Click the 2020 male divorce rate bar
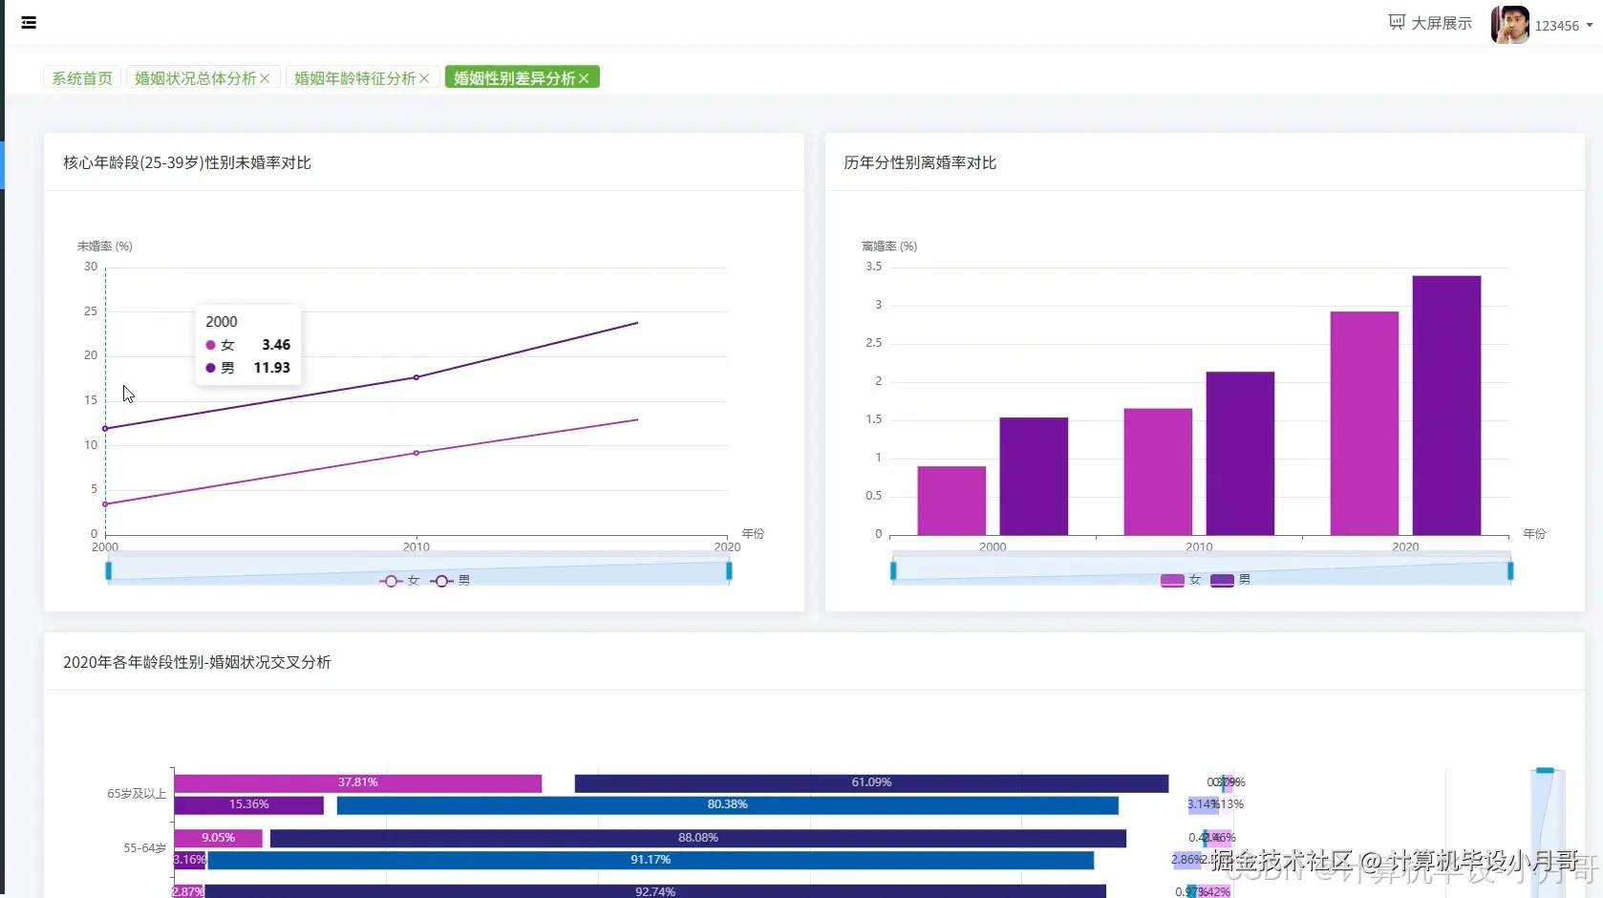1603x898 pixels. (x=1446, y=405)
